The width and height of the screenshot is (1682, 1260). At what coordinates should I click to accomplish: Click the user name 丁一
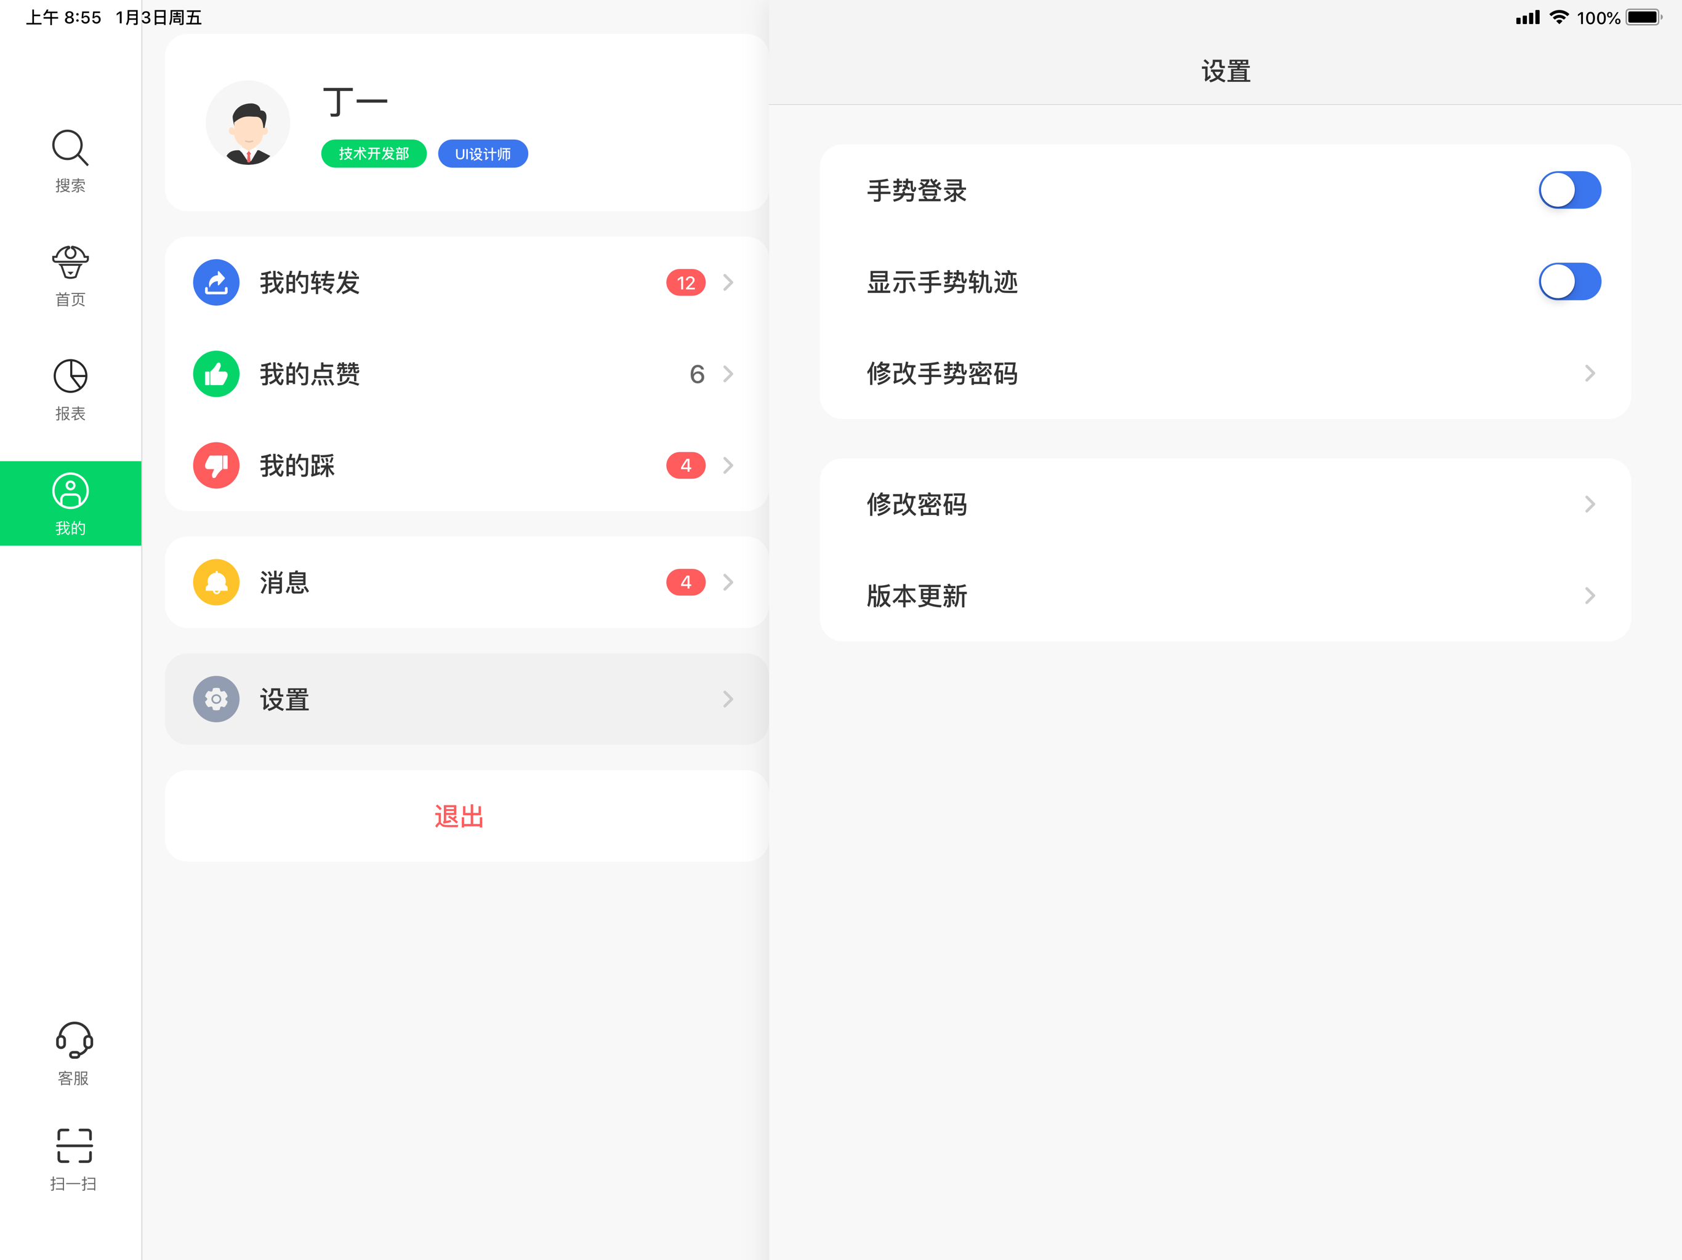pos(355,101)
